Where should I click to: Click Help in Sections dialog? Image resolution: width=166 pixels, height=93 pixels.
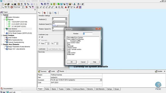tap(94, 62)
